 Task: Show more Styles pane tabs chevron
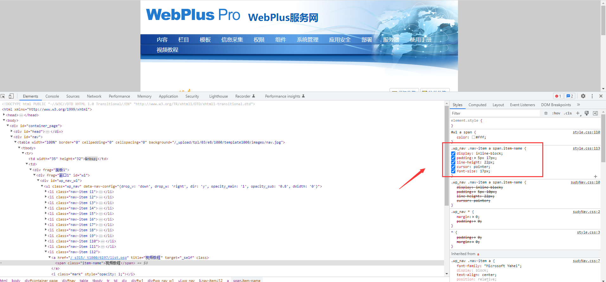click(578, 105)
